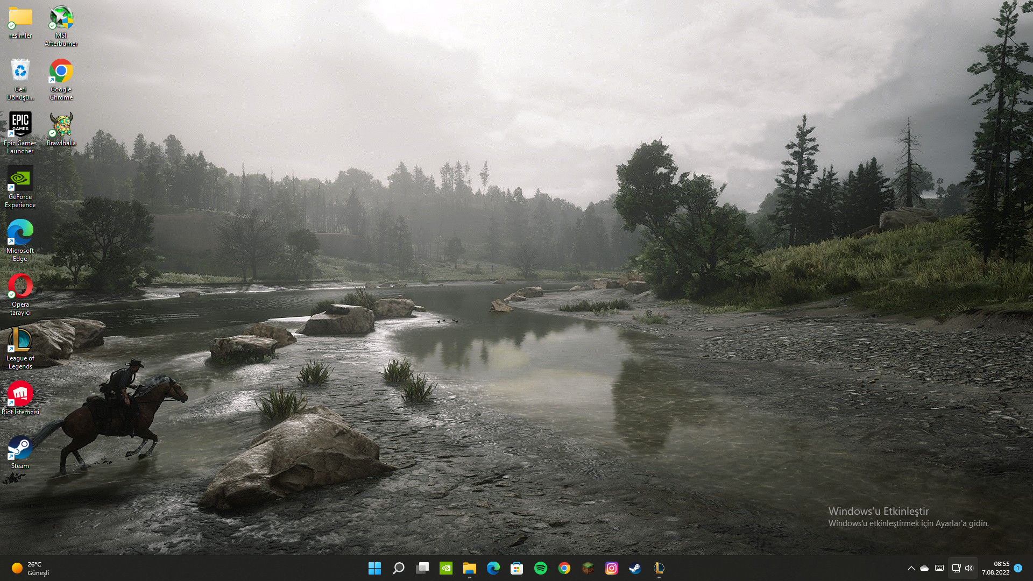This screenshot has width=1033, height=581.
Task: Click the Minecraft grass block taskbar icon
Action: [588, 568]
